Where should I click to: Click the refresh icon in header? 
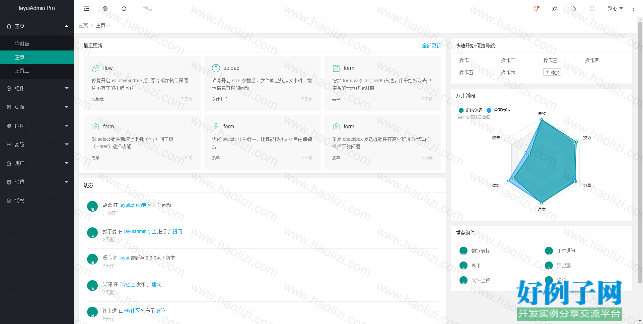124,9
